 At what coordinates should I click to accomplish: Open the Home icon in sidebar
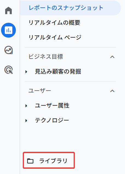point(8,10)
